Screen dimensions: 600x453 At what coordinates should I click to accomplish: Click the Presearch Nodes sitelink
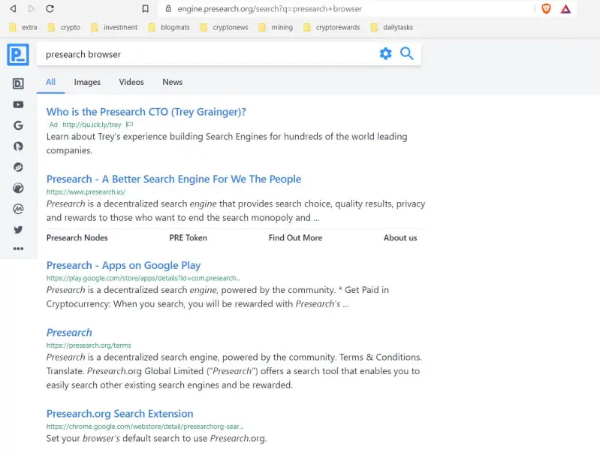point(77,238)
